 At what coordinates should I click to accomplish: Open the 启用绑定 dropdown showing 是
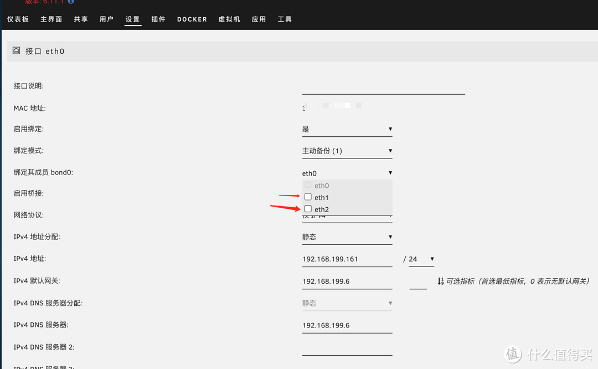347,129
